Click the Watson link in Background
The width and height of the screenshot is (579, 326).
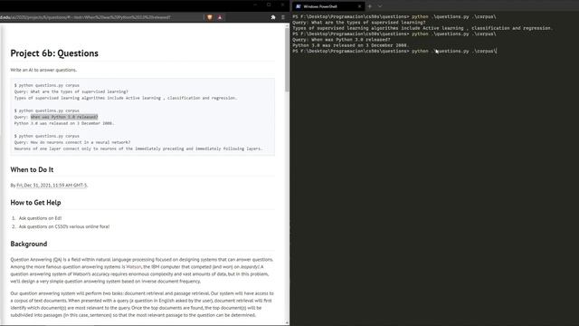pyautogui.click(x=134, y=266)
